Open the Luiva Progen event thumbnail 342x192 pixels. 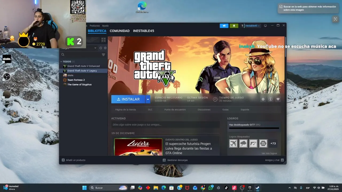pos(138,147)
